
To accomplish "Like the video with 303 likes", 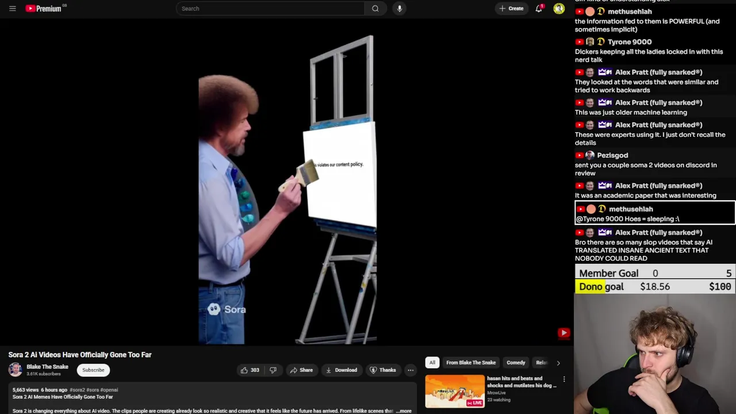I will coord(250,370).
